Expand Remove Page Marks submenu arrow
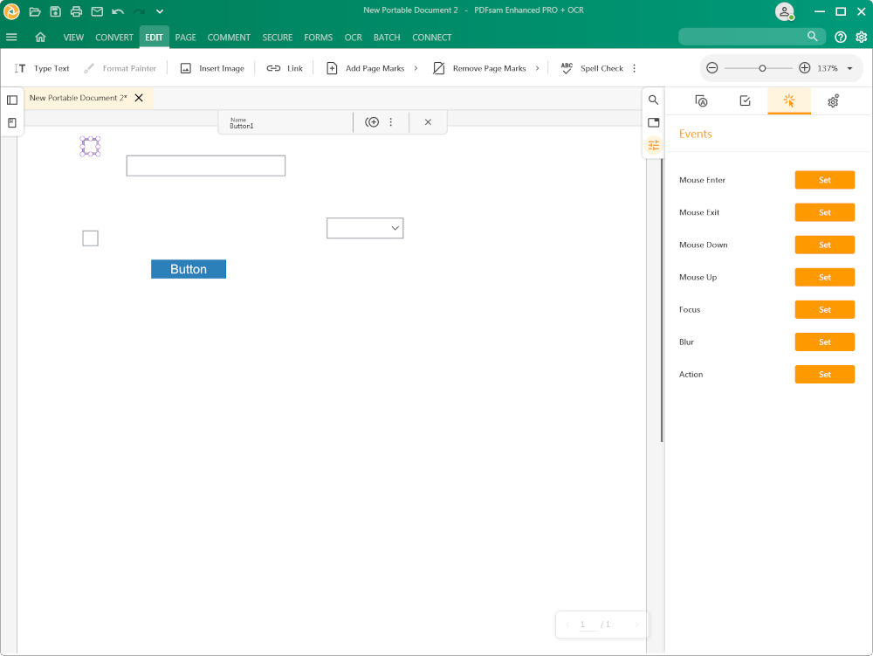This screenshot has height=656, width=873. click(x=537, y=68)
